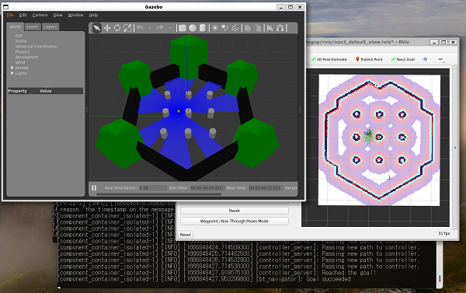The height and width of the screenshot is (293, 466).
Task: Switch to the Layers tab
Action: point(50,26)
